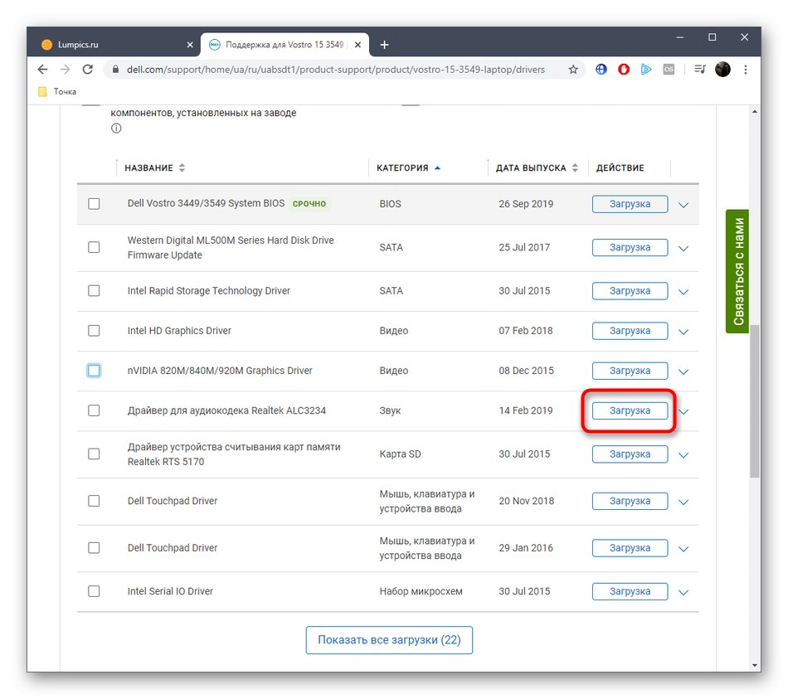Bookmark this page with the star icon
Viewport: 788px width, 699px height.
pyautogui.click(x=573, y=70)
